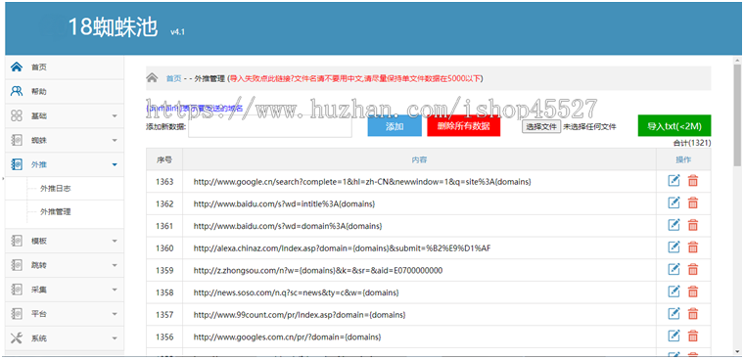Open 首页 in the sidebar

coord(39,67)
